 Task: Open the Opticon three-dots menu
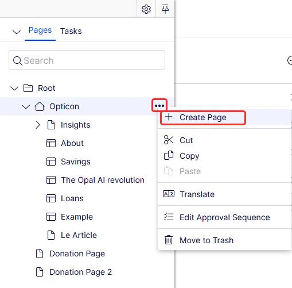coord(159,106)
